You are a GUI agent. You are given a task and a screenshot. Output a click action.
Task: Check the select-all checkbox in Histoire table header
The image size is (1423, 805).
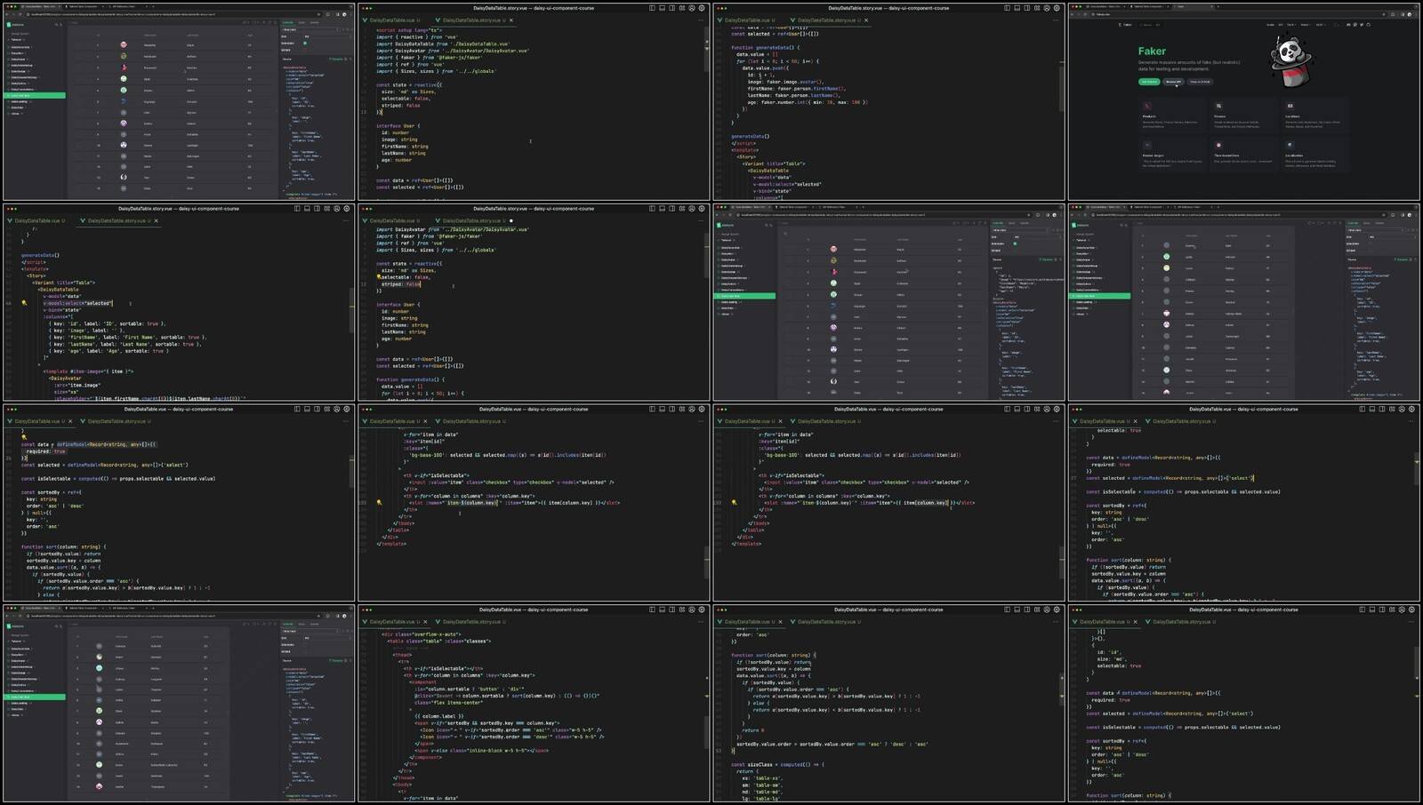[x=785, y=234]
